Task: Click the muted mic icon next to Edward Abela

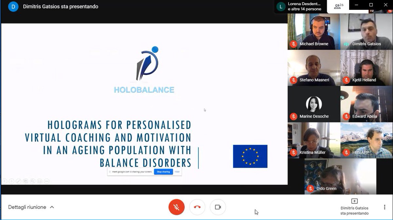Action: click(x=346, y=116)
